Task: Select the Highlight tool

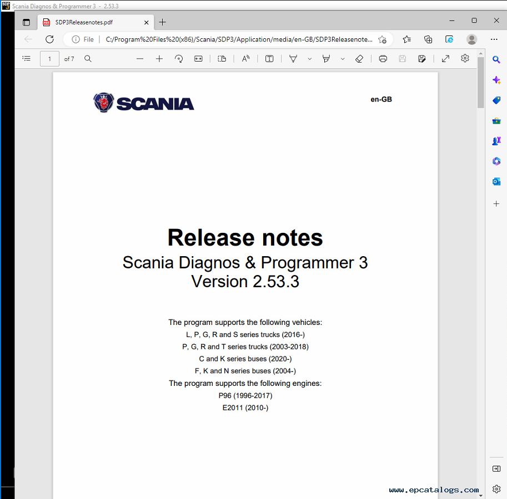Action: click(327, 59)
